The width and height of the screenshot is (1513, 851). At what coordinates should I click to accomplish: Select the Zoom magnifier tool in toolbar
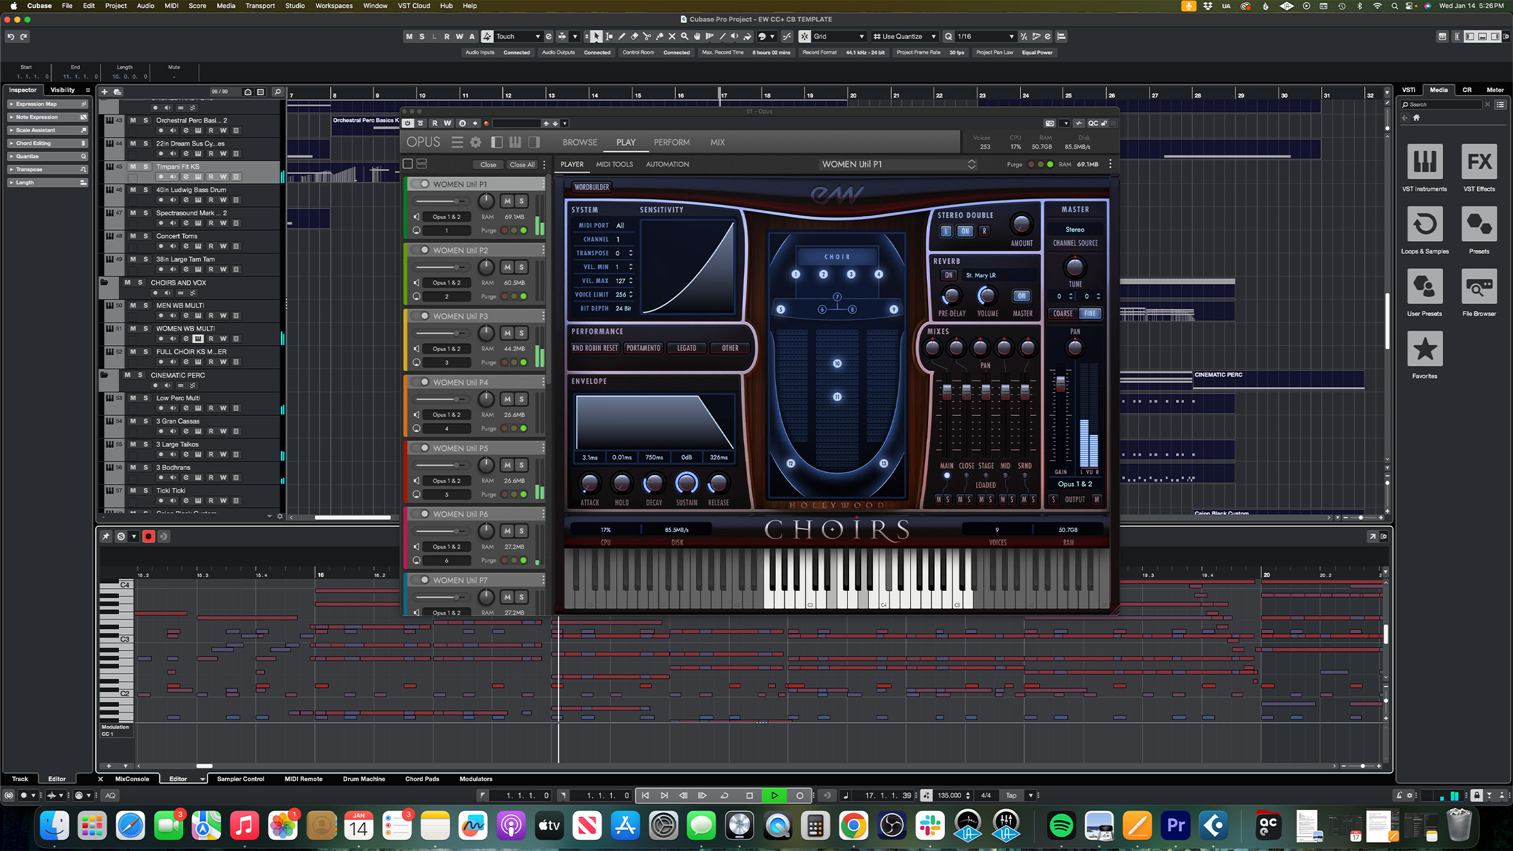point(685,37)
